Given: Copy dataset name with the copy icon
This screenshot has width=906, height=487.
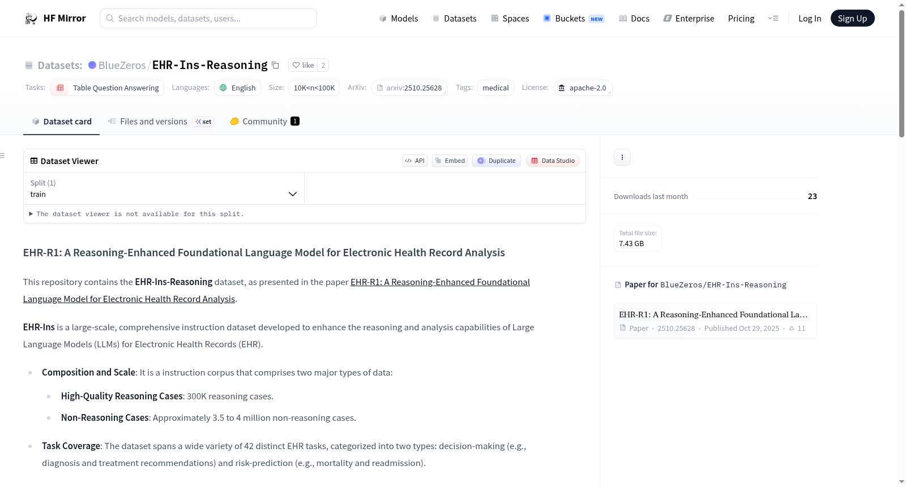Looking at the screenshot, I should [275, 65].
